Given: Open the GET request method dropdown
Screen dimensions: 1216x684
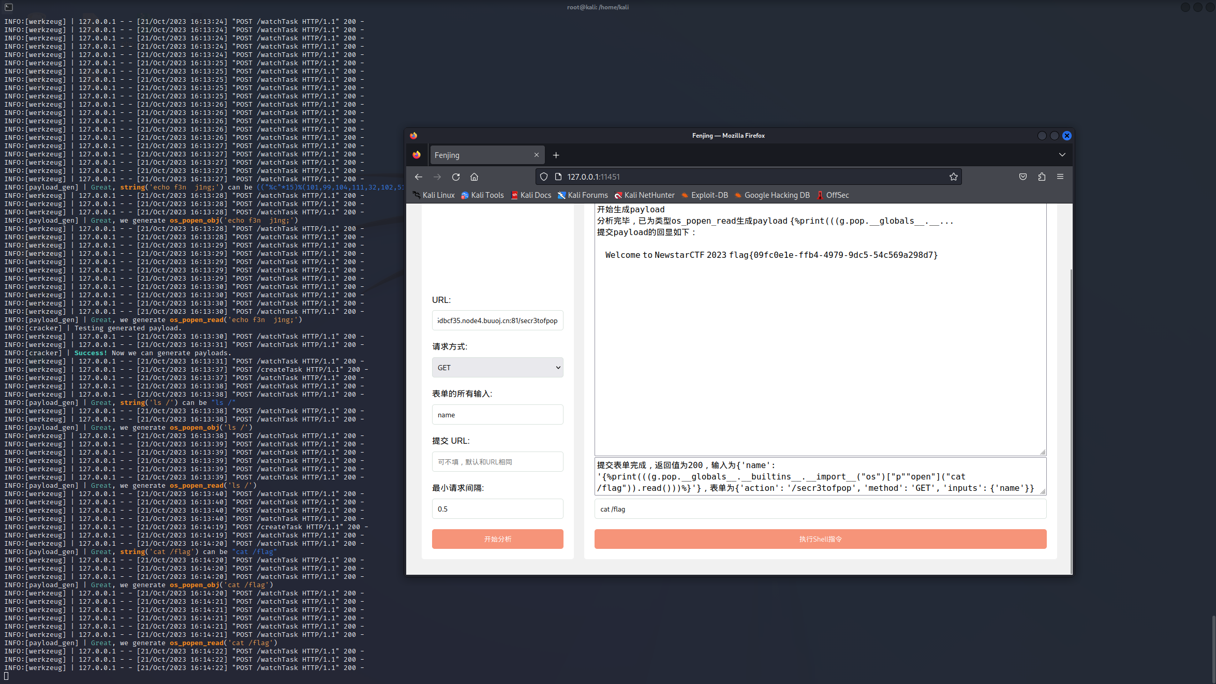Looking at the screenshot, I should [x=497, y=368].
